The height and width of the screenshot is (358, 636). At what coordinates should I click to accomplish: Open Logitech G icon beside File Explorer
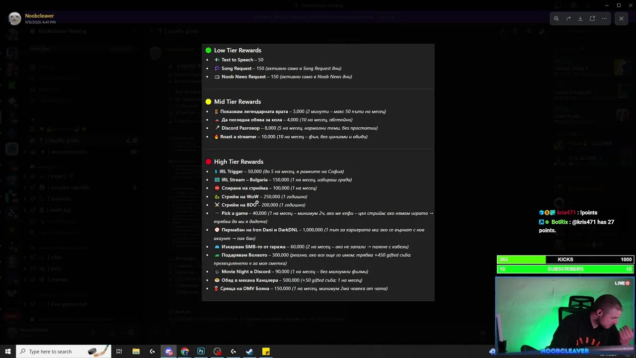coord(152,352)
